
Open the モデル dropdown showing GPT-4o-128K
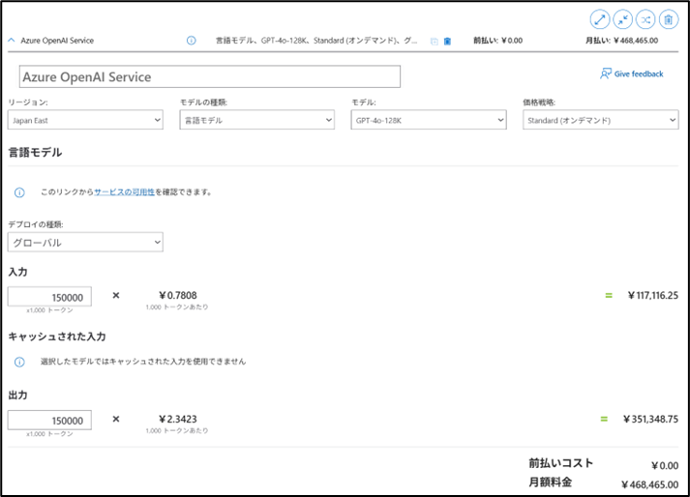coord(429,120)
